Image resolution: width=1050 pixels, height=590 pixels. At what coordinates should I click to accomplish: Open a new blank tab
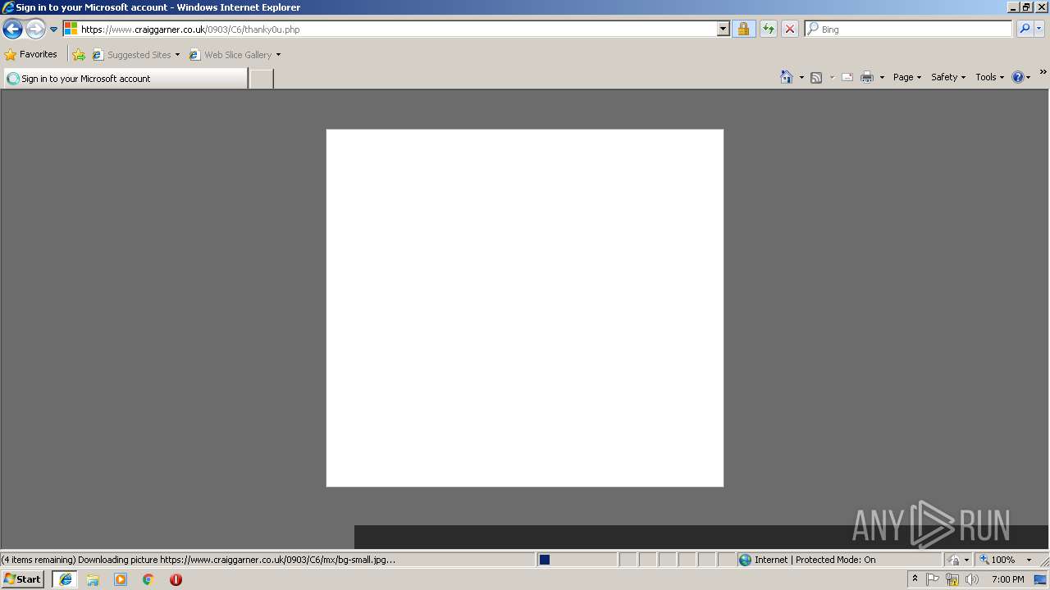click(x=261, y=79)
